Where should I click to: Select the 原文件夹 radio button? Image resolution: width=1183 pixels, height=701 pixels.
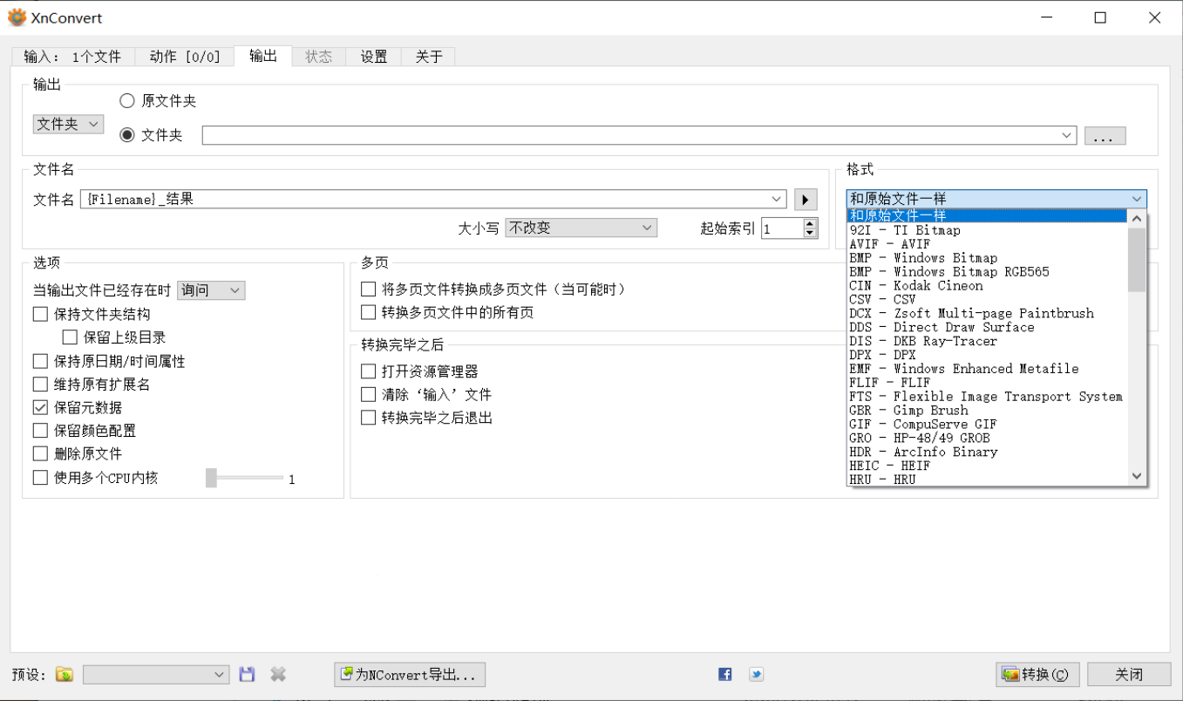point(126,100)
